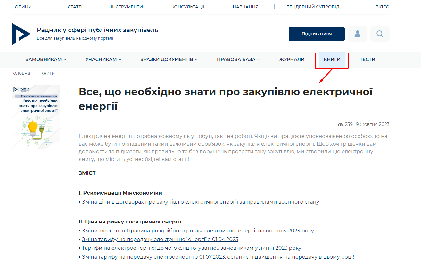Image resolution: width=421 pixels, height=268 pixels.
Task: Open НОВИНИ in the top bar
Action: point(21,7)
